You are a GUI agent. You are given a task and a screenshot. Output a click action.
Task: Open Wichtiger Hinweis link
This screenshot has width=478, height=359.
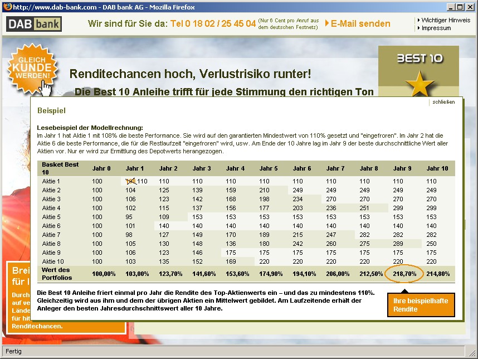click(x=446, y=20)
